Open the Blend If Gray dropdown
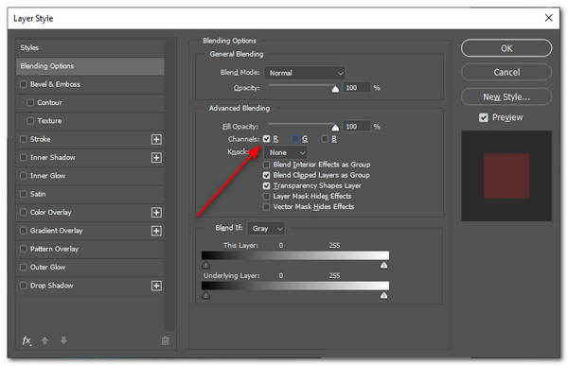Viewport: 568px width, 366px height. coord(266,229)
